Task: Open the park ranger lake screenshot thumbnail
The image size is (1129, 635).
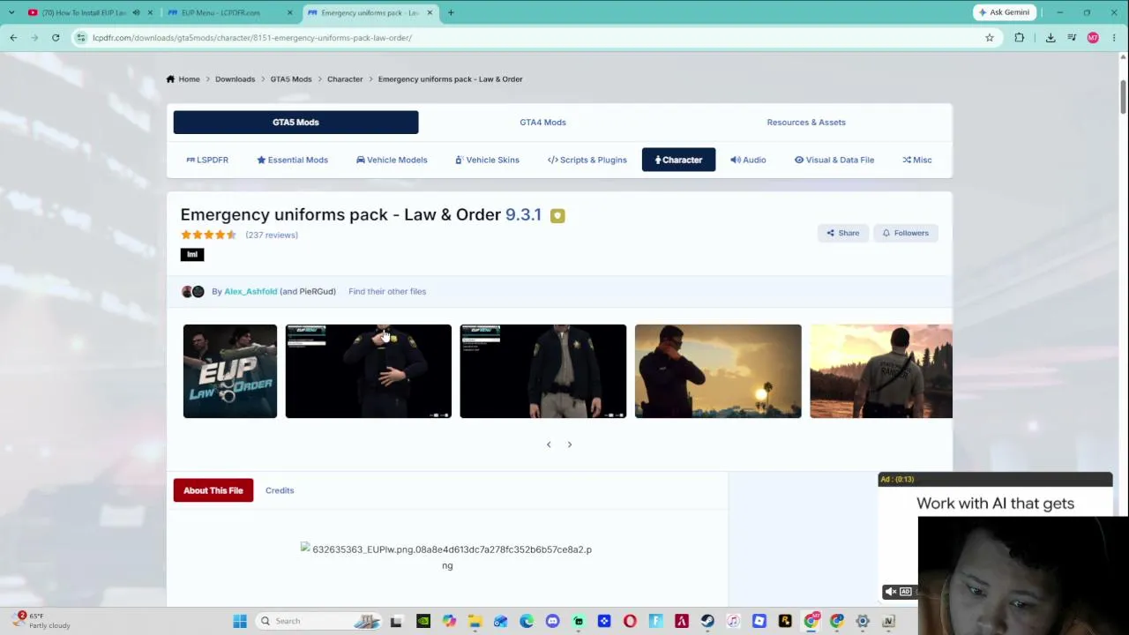Action: point(881,371)
